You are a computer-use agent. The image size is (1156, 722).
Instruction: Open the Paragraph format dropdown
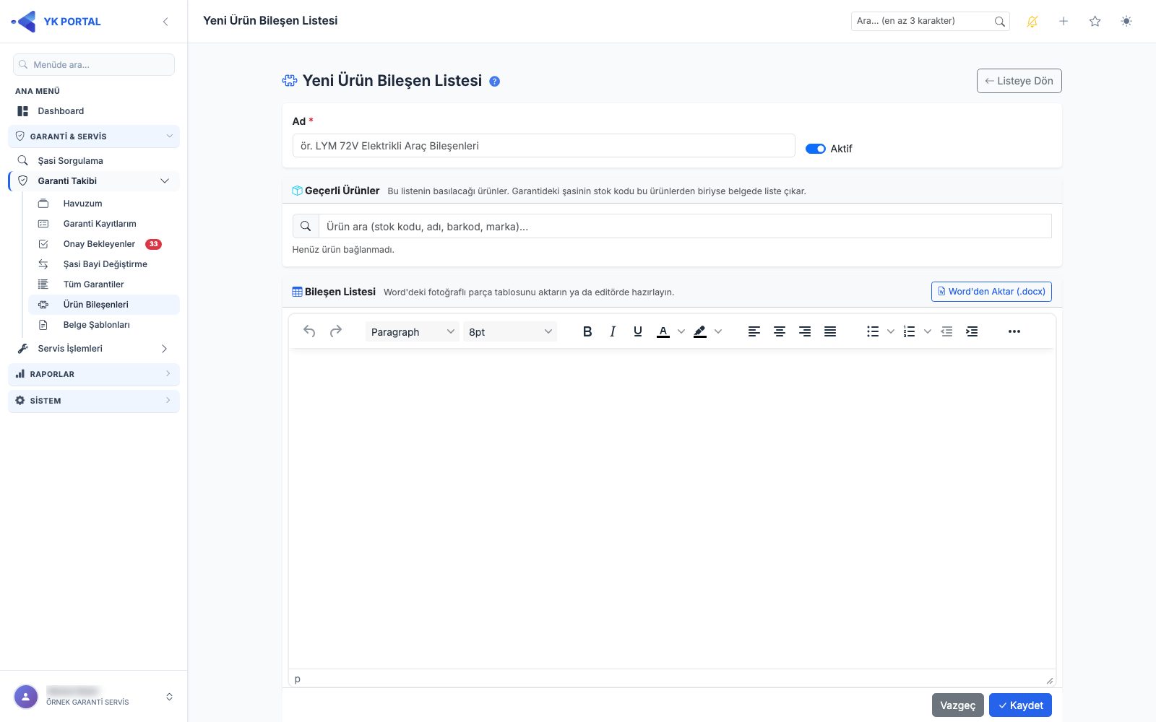413,331
